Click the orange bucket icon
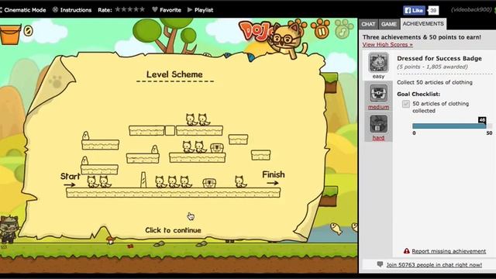 coord(10,35)
